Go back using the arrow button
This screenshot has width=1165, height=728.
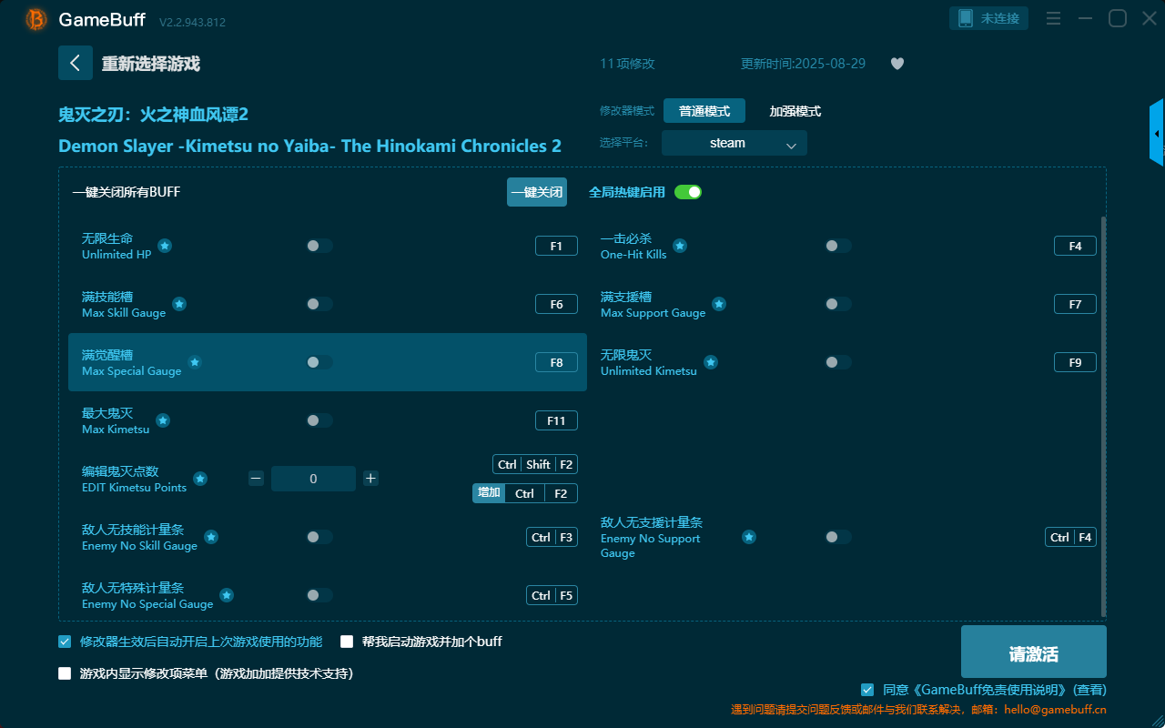click(x=76, y=63)
